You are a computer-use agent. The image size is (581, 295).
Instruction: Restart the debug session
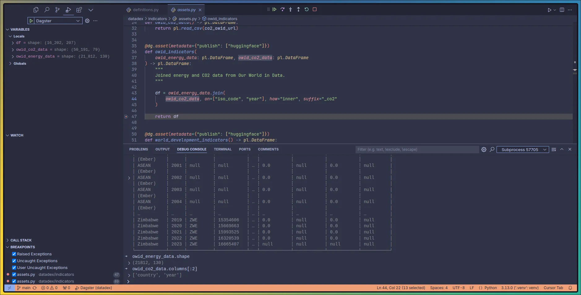[x=306, y=9]
